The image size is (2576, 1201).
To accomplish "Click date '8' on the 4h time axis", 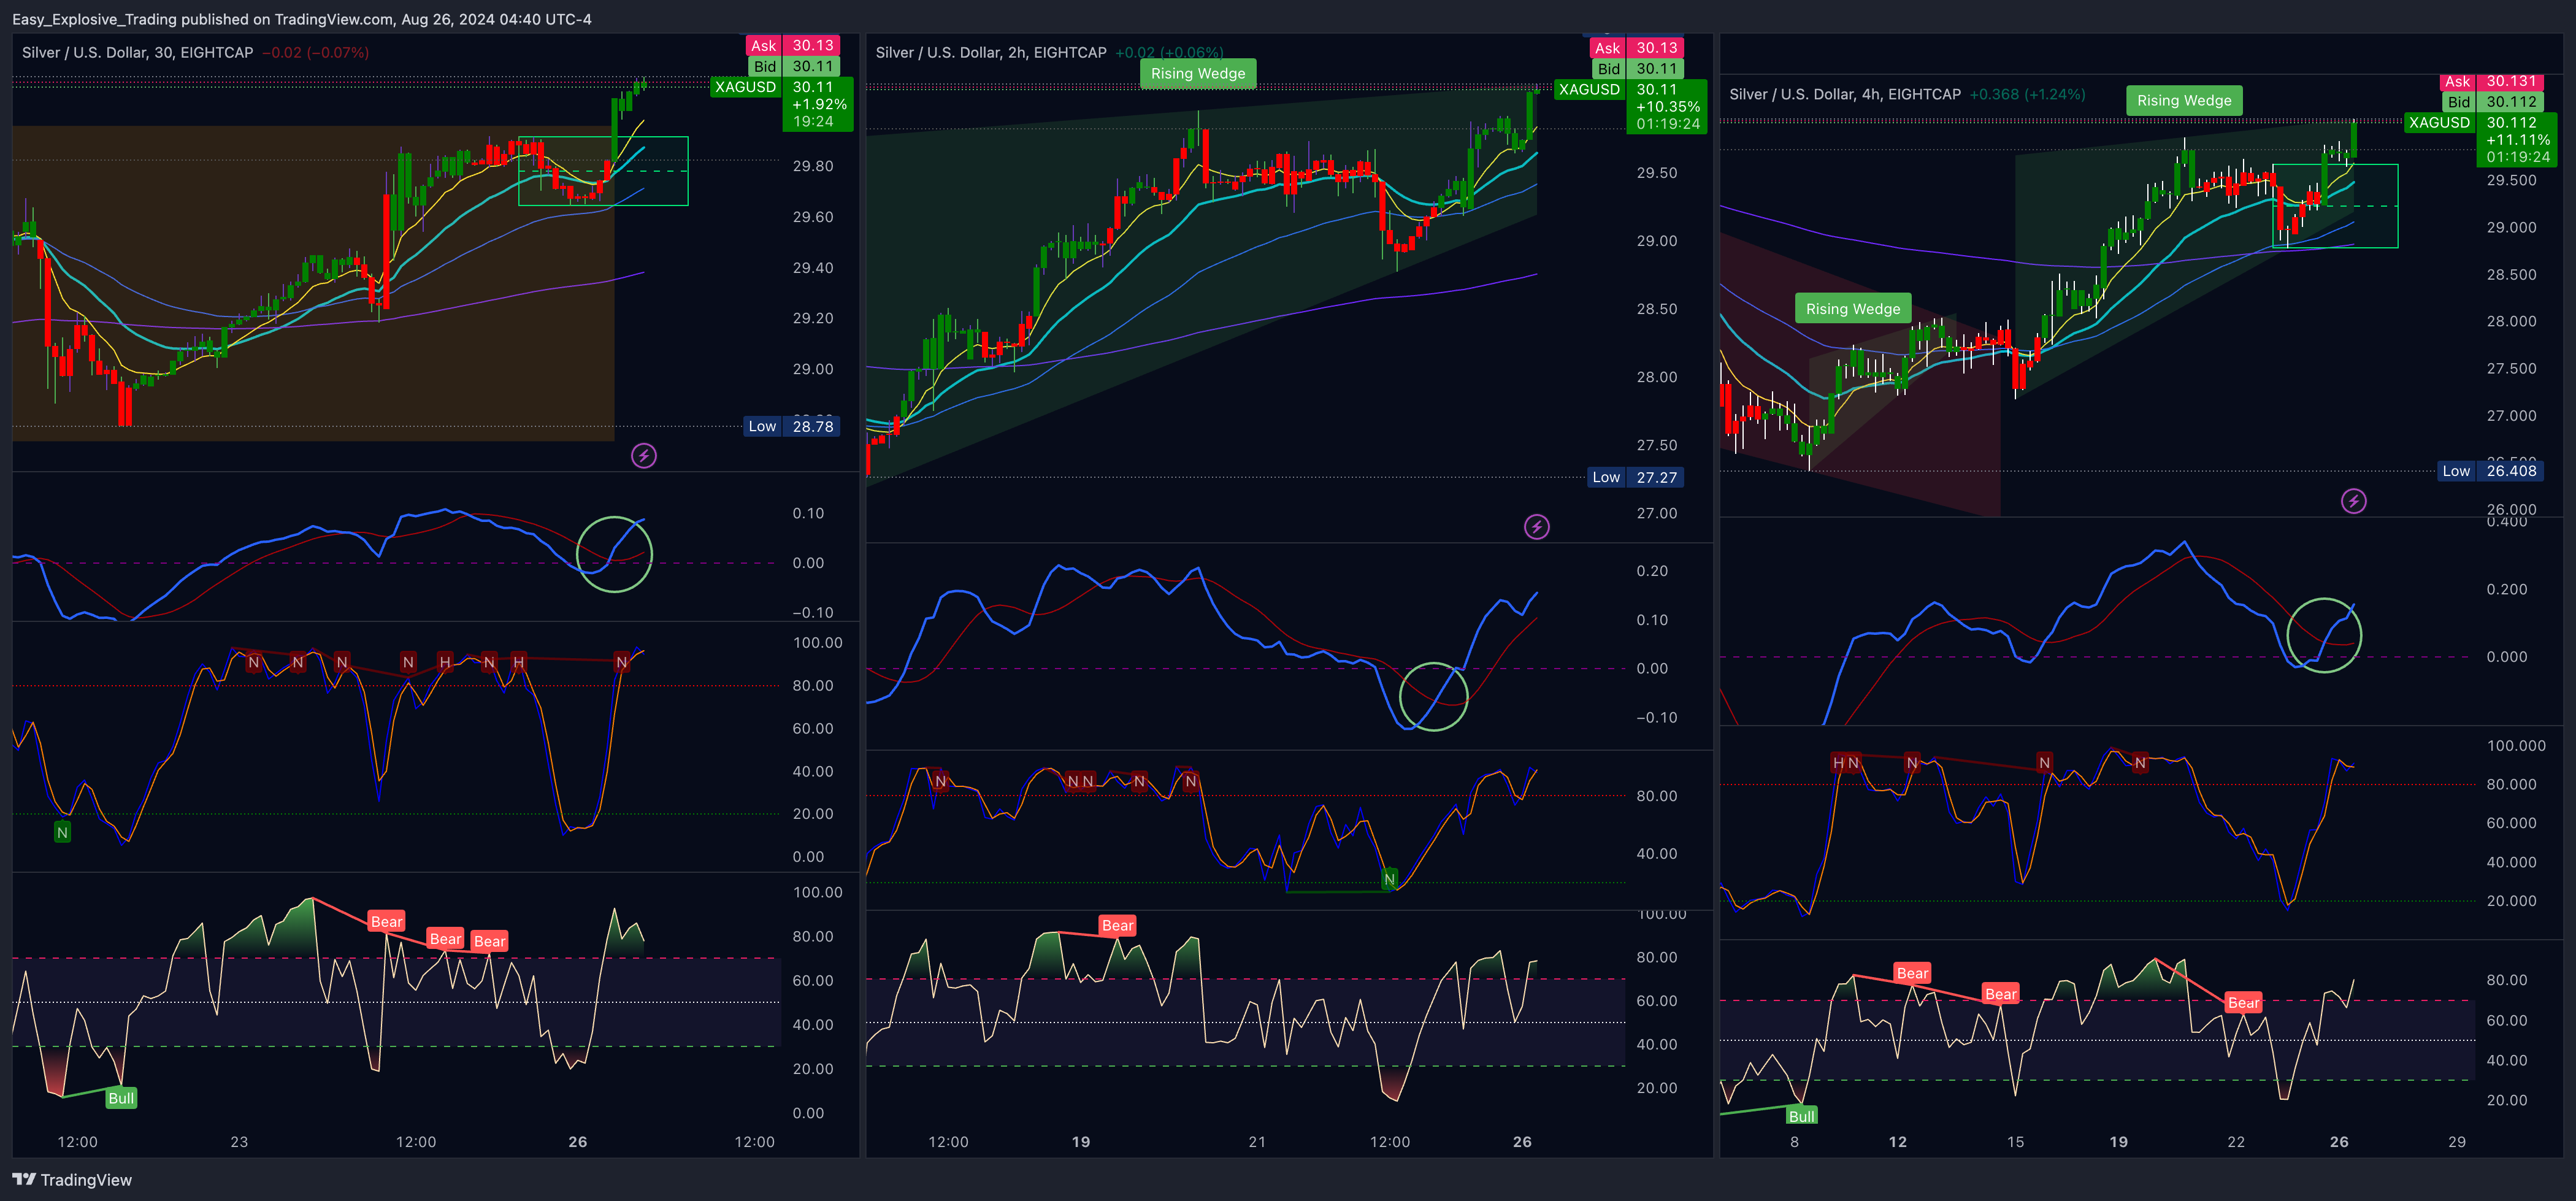I will click(1795, 1142).
